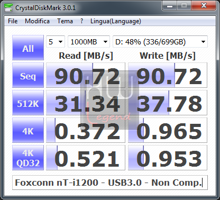Click the Write [MB/s] column header
The width and height of the screenshot is (220, 200).
pos(168,56)
